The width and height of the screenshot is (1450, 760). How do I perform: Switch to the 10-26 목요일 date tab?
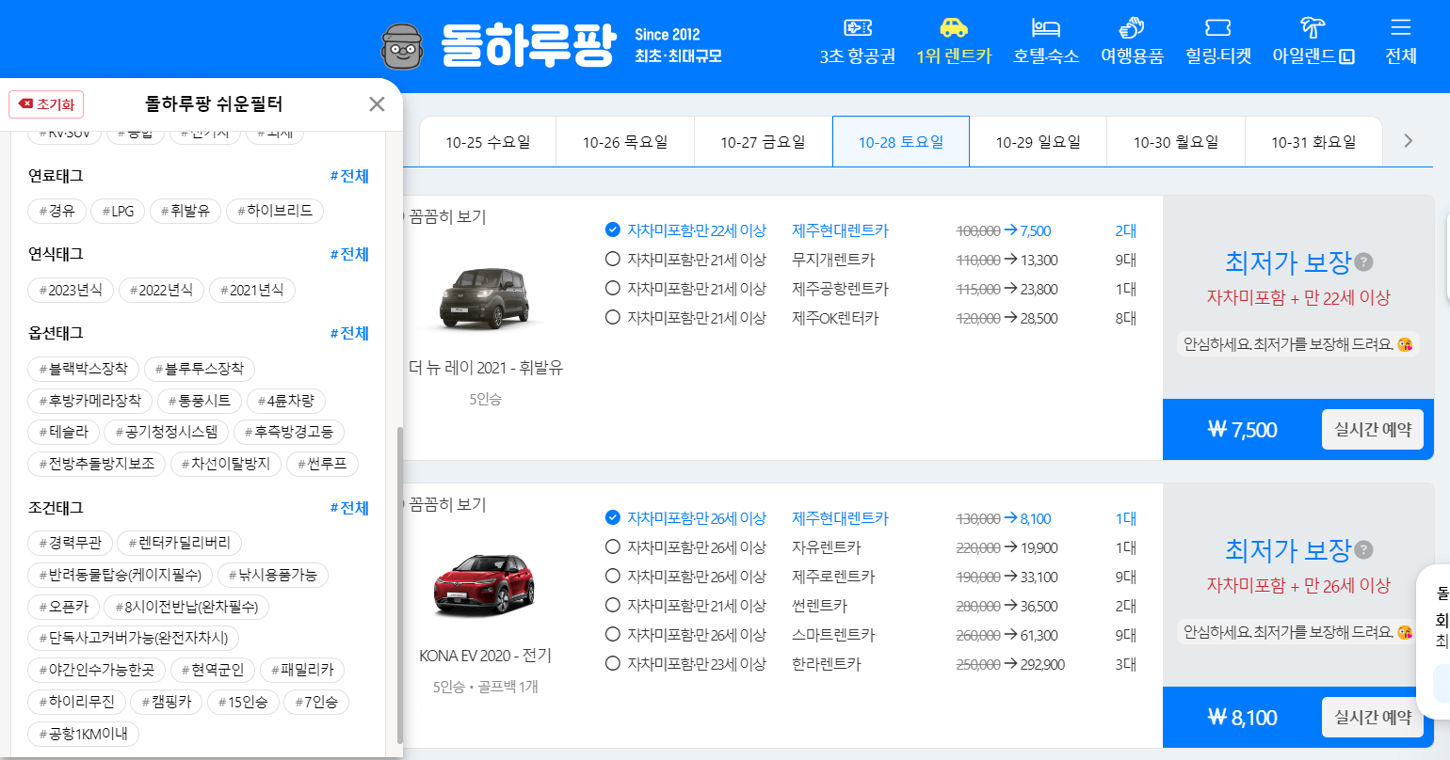(x=625, y=142)
